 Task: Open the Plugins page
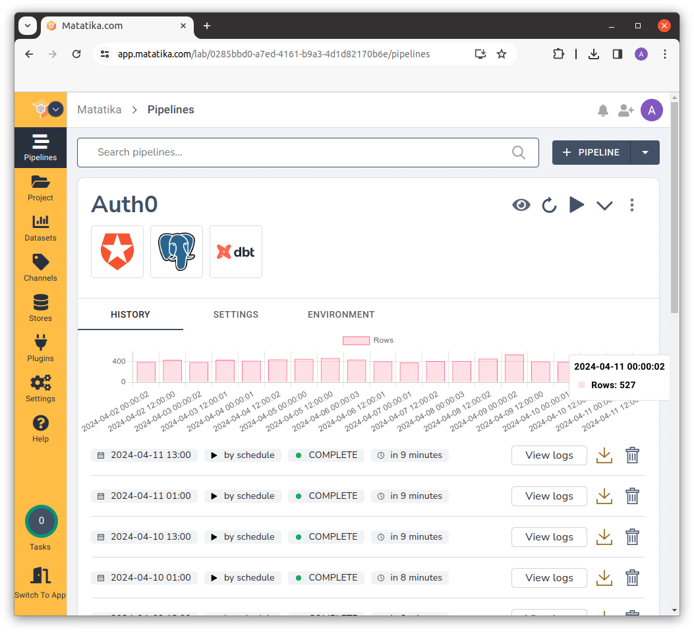[x=40, y=349]
